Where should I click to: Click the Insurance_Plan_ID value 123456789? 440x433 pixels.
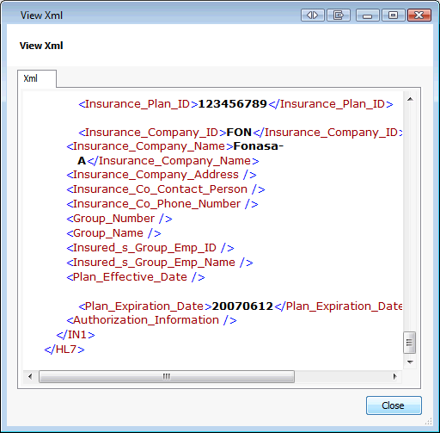tap(233, 104)
